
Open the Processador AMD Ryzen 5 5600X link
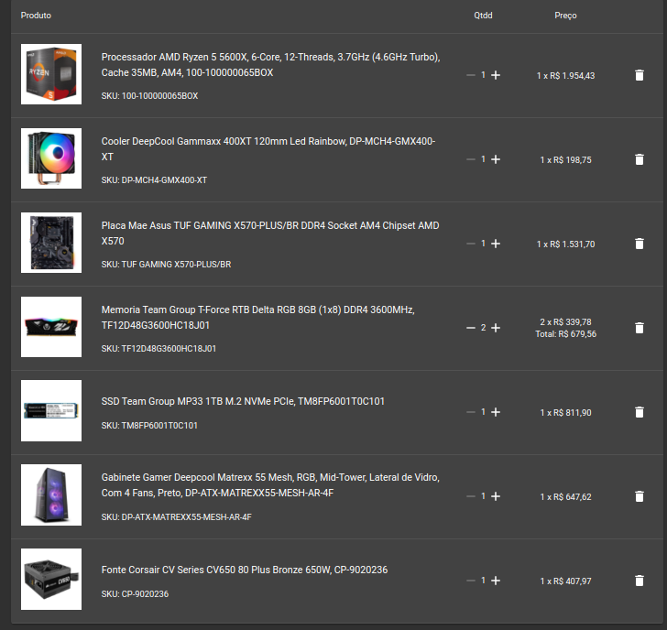(x=270, y=65)
